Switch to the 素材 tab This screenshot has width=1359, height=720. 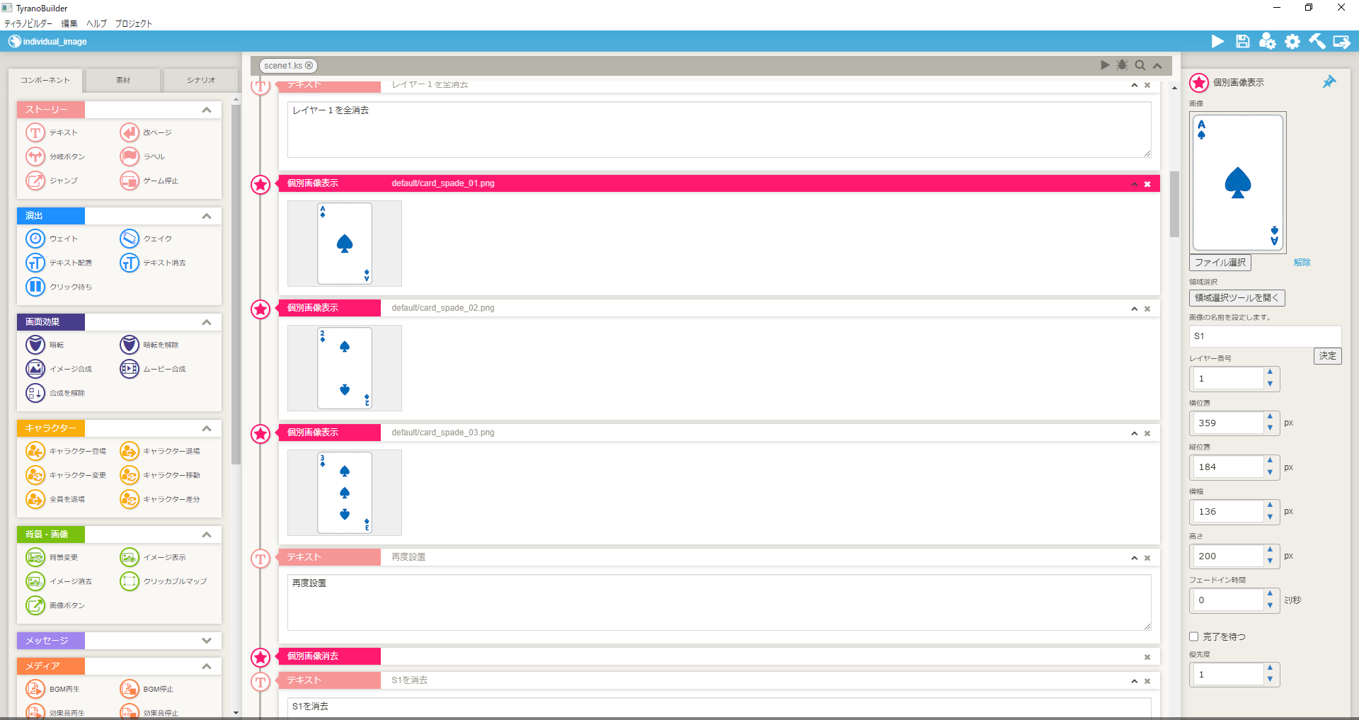[123, 80]
